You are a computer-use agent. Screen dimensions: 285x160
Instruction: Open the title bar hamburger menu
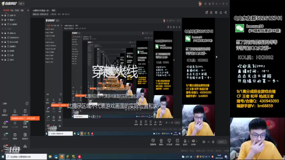(x=217, y=4)
